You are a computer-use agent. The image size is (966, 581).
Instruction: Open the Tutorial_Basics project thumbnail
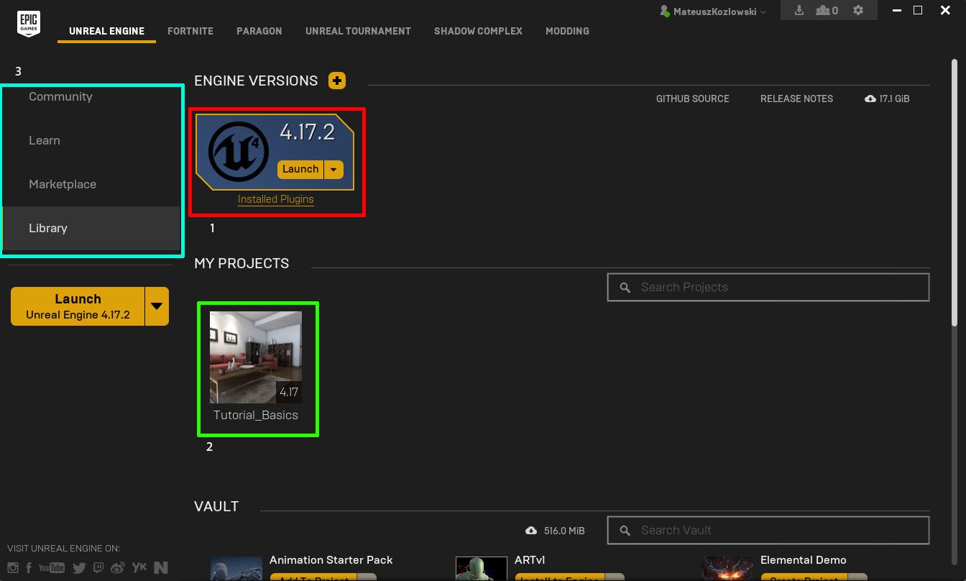(256, 357)
